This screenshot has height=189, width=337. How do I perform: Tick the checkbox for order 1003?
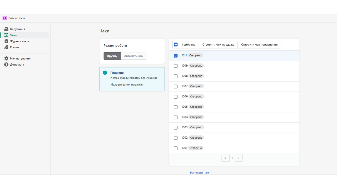click(x=176, y=128)
